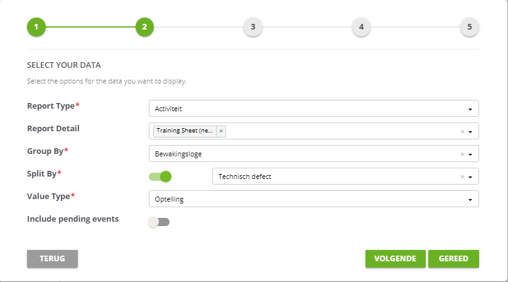Click the TERUG back button
Viewport: 508px width, 282px height.
click(52, 259)
